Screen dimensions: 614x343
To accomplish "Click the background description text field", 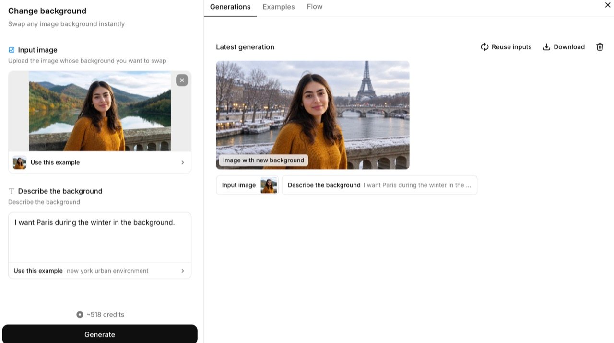I will click(x=100, y=237).
